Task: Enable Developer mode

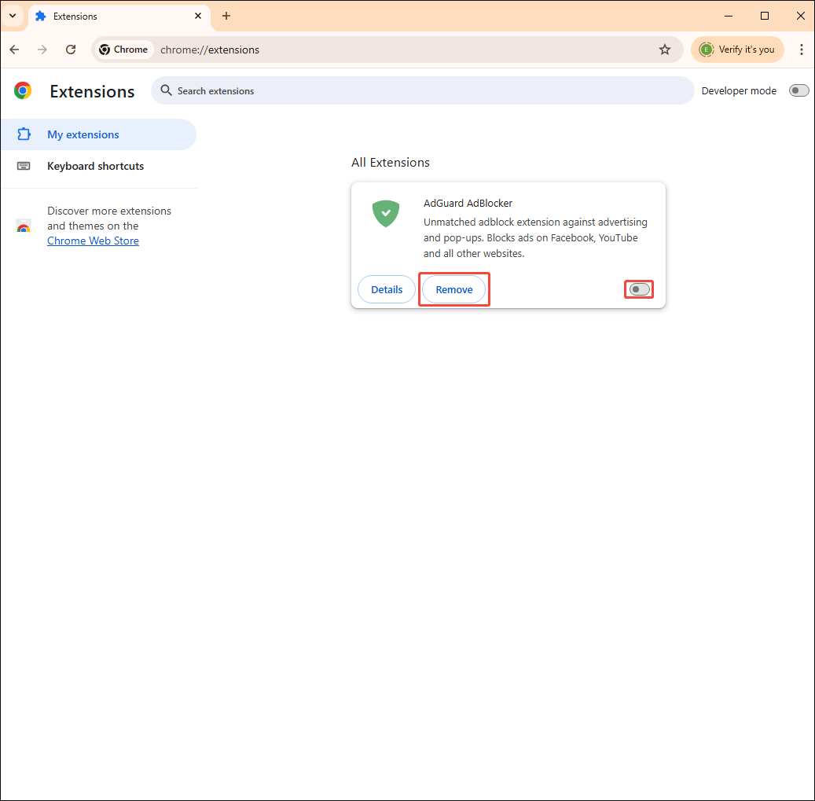Action: pyautogui.click(x=798, y=90)
